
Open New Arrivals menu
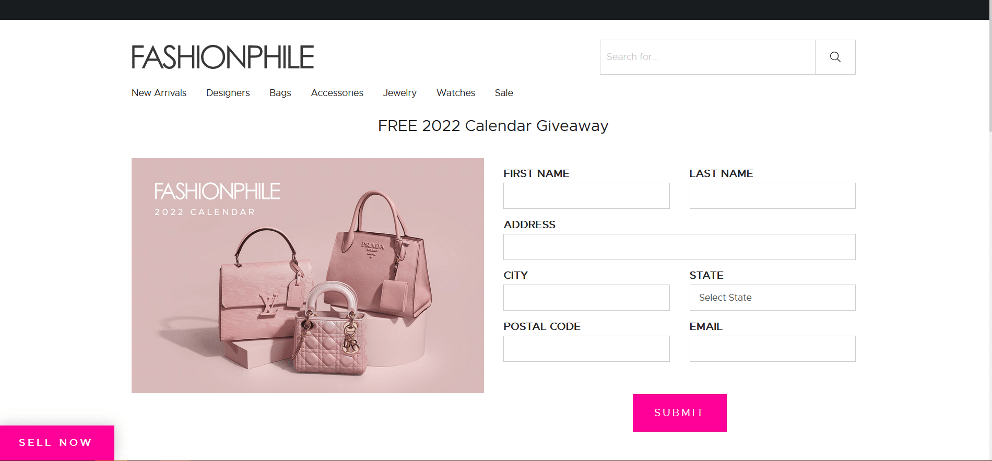159,93
